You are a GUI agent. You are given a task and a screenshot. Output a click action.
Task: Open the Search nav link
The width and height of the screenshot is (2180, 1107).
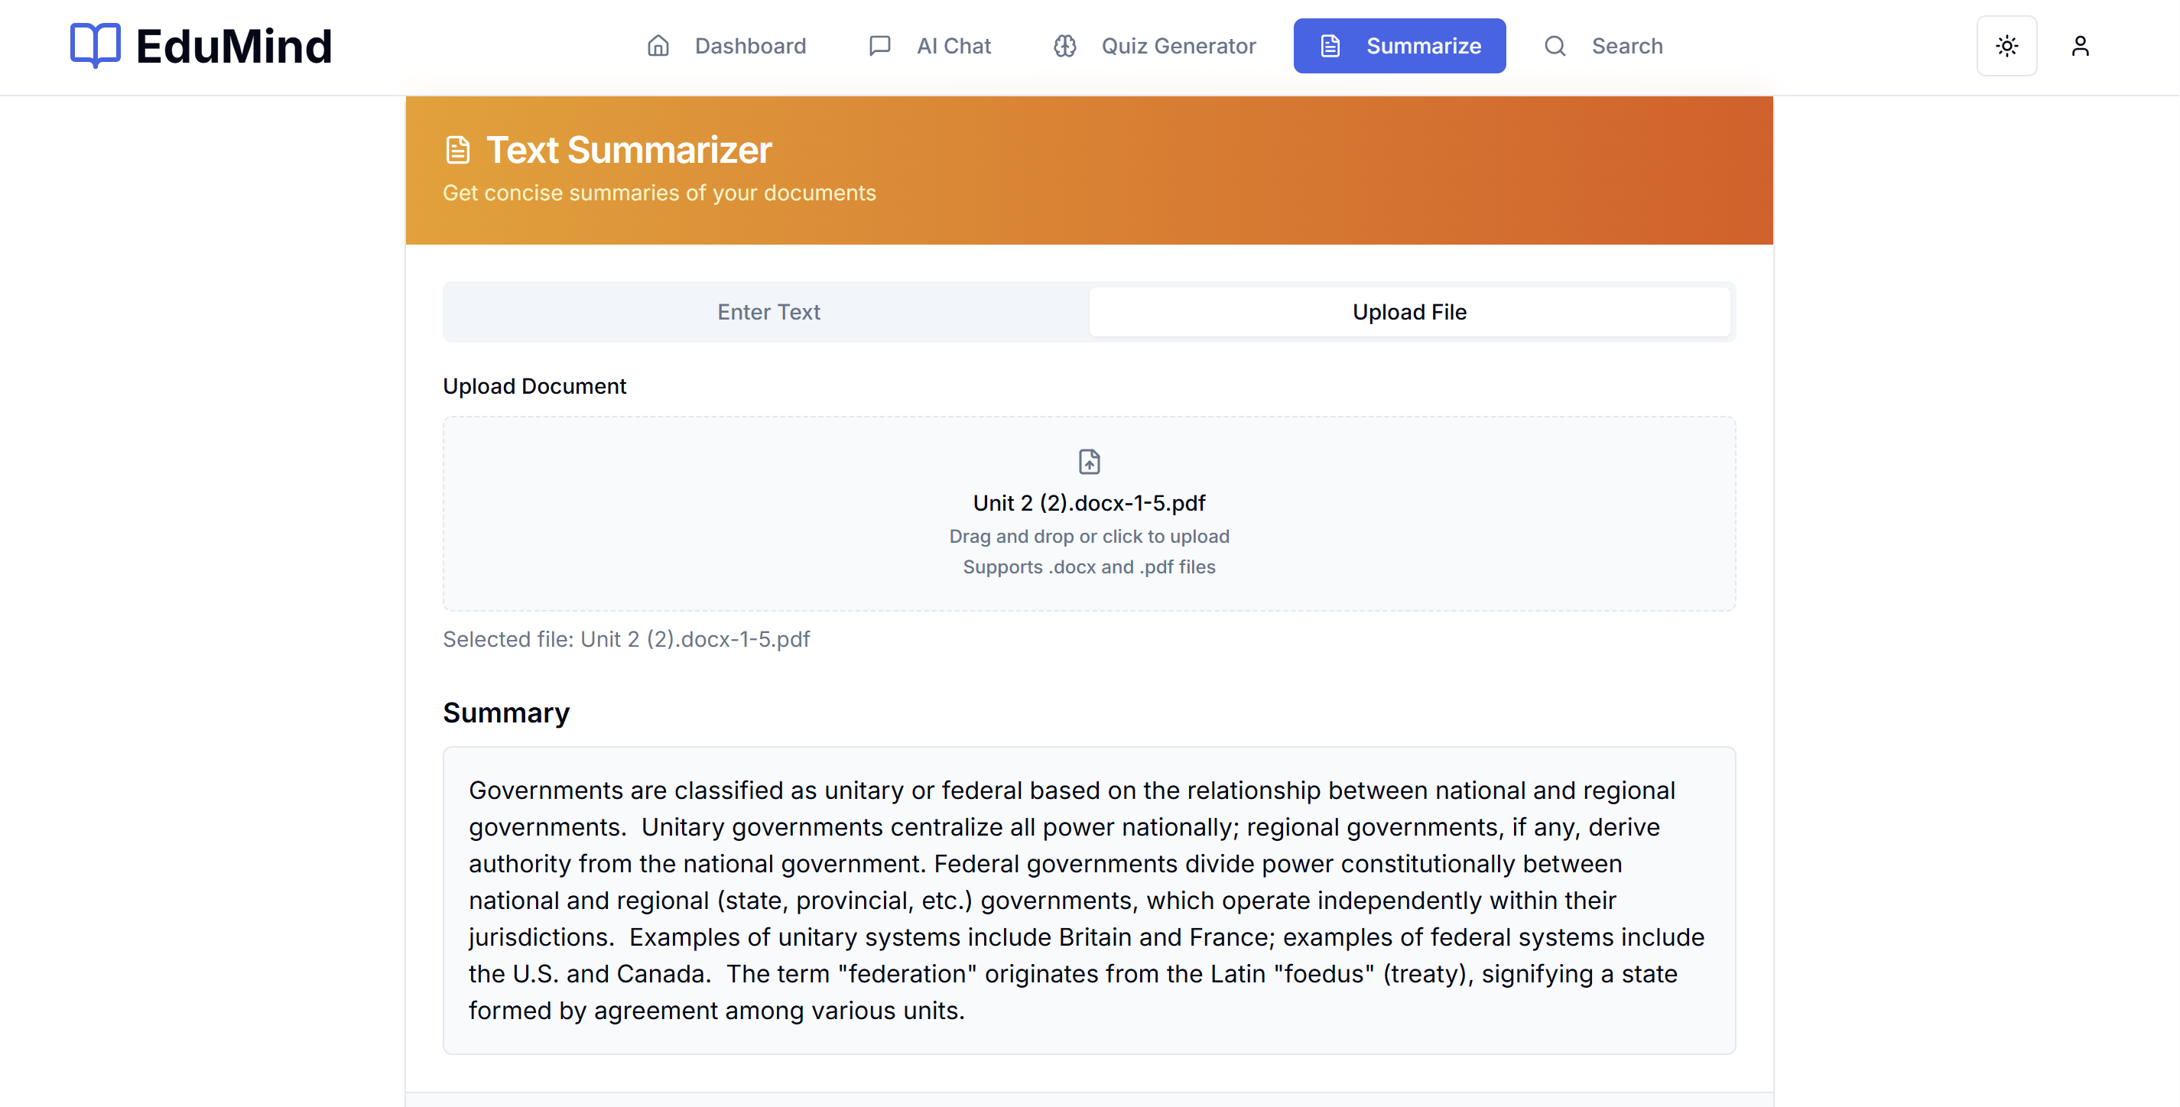coord(1626,46)
